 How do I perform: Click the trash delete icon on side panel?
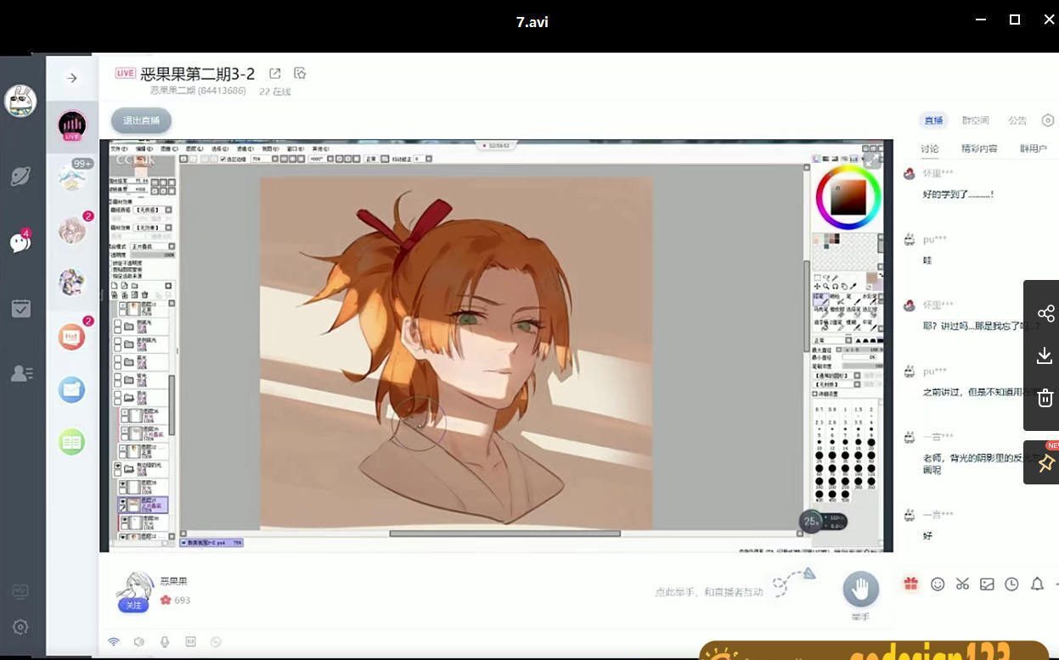tap(1045, 398)
